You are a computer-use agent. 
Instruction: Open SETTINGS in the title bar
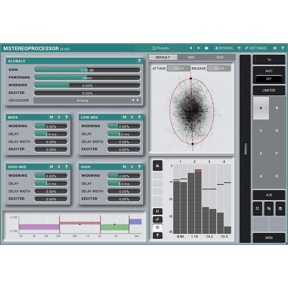click(x=256, y=48)
